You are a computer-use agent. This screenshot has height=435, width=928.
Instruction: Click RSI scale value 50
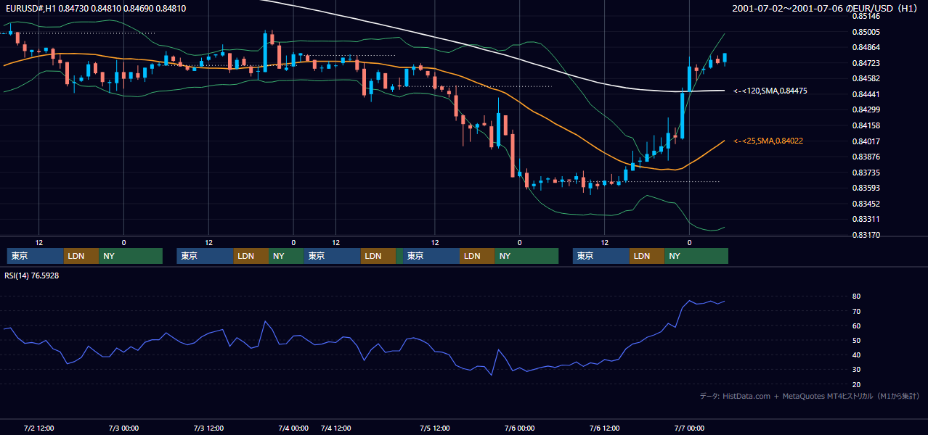click(x=856, y=340)
